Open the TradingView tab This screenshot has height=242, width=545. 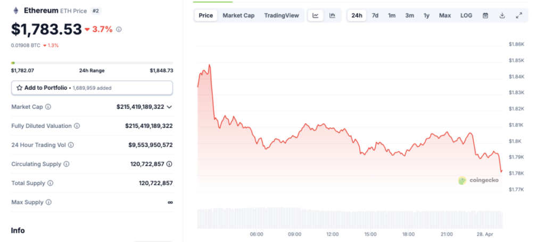[x=282, y=15]
